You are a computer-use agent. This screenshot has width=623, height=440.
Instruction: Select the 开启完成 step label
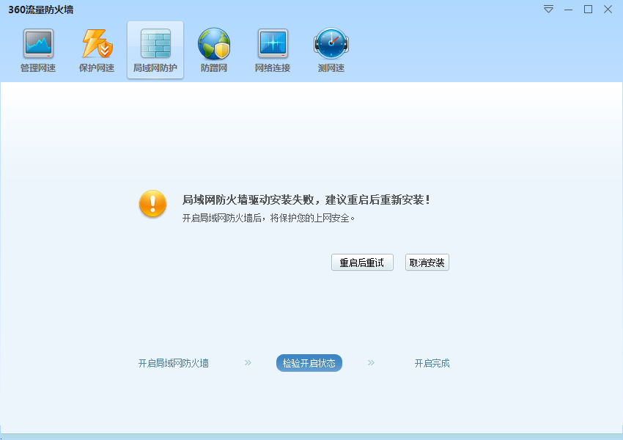[x=432, y=363]
